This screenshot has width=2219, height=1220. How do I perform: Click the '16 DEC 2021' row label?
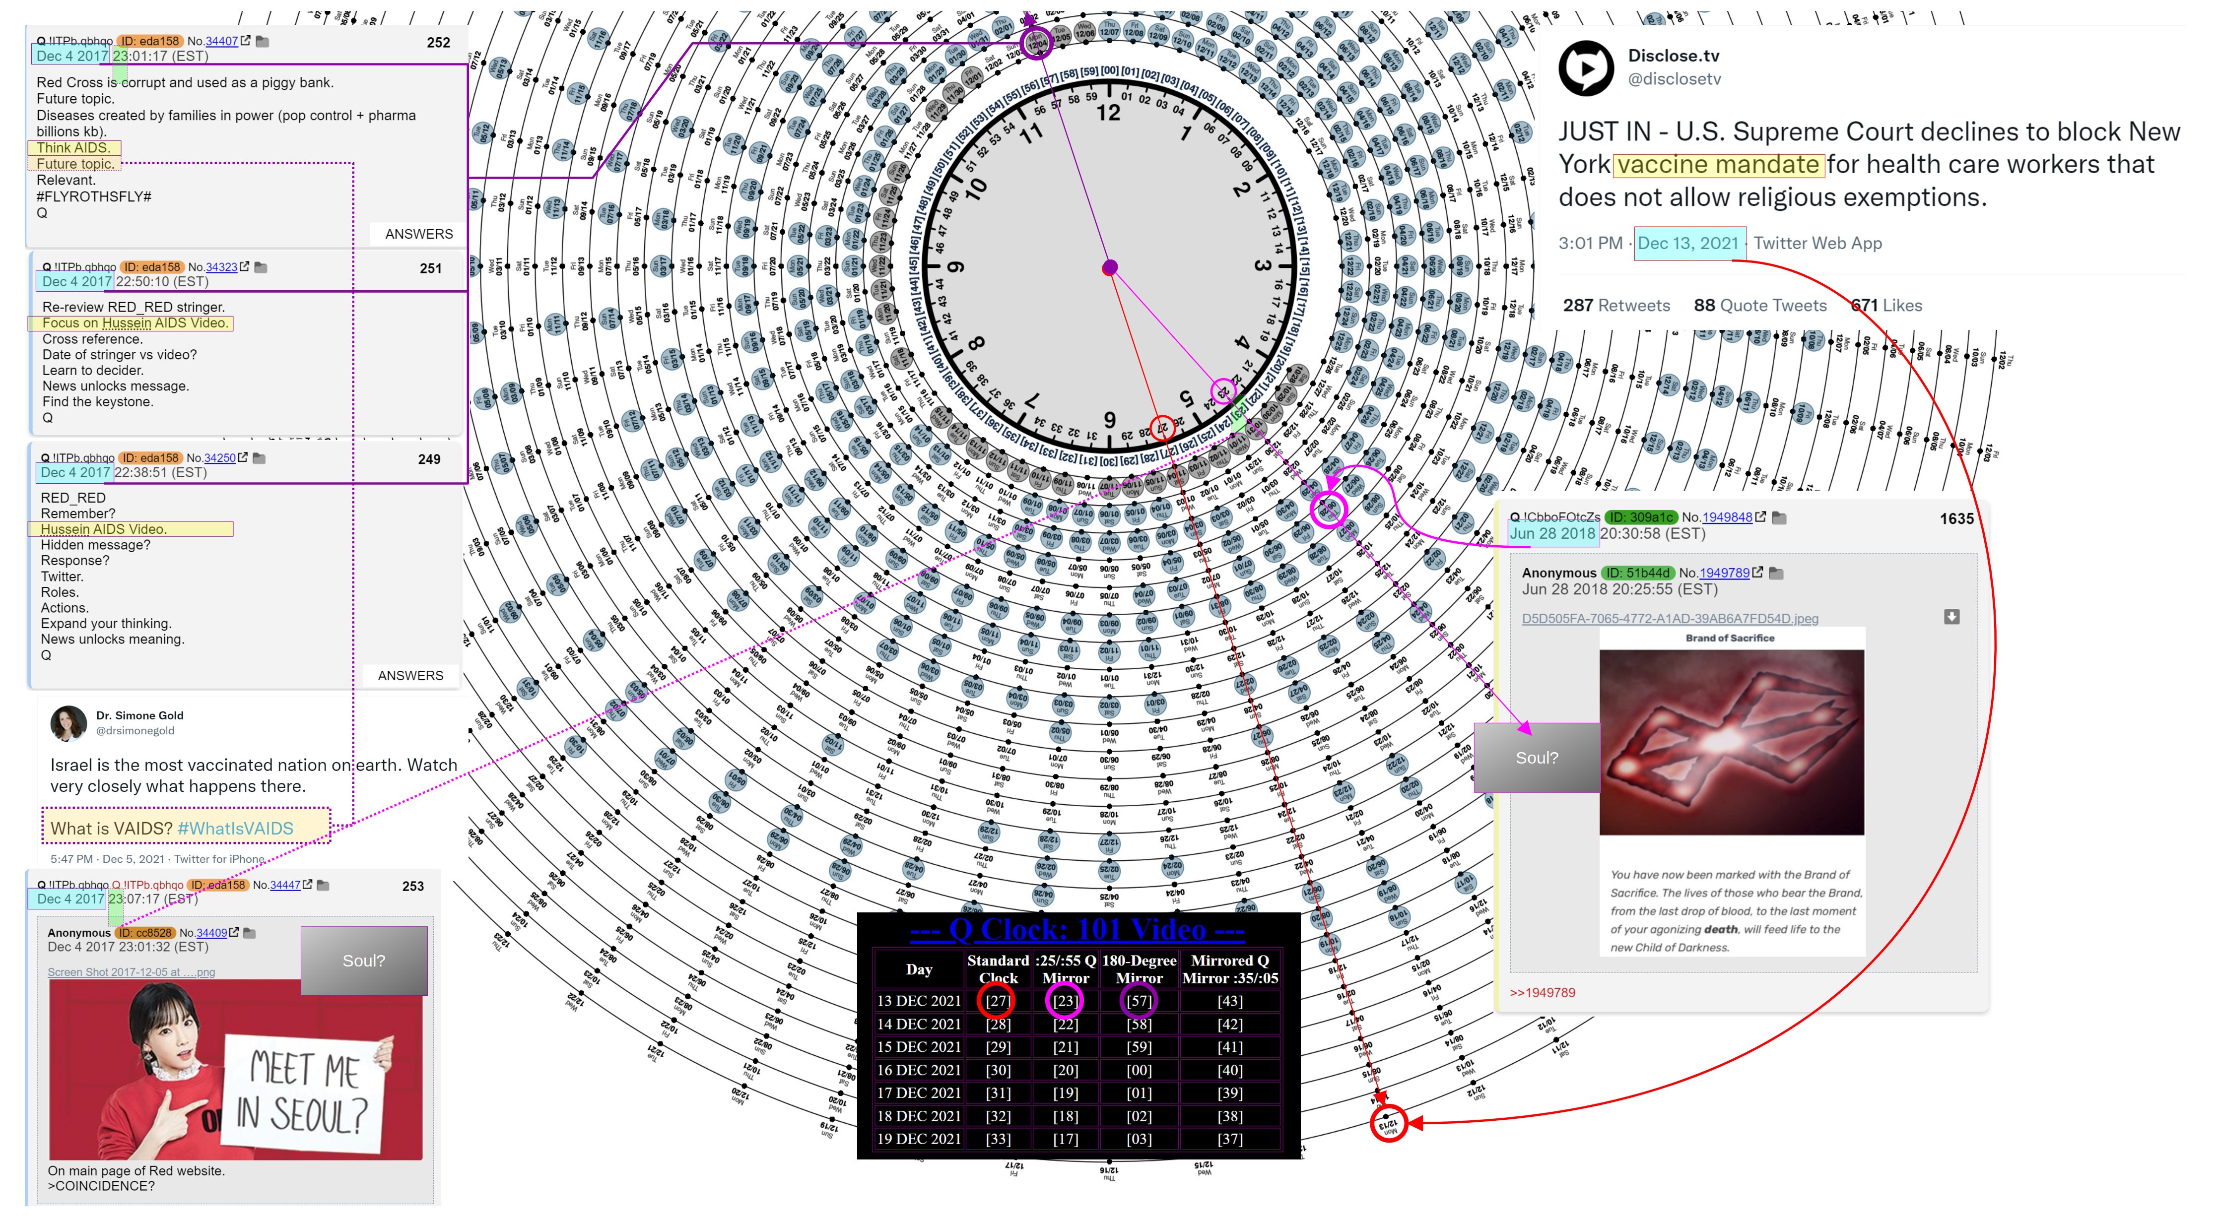pyautogui.click(x=918, y=1069)
